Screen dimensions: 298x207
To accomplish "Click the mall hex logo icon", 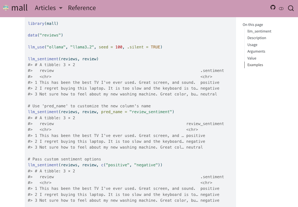I will click(6, 8).
